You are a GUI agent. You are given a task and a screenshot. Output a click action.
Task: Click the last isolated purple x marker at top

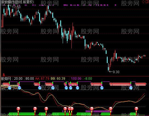click(x=116, y=5)
